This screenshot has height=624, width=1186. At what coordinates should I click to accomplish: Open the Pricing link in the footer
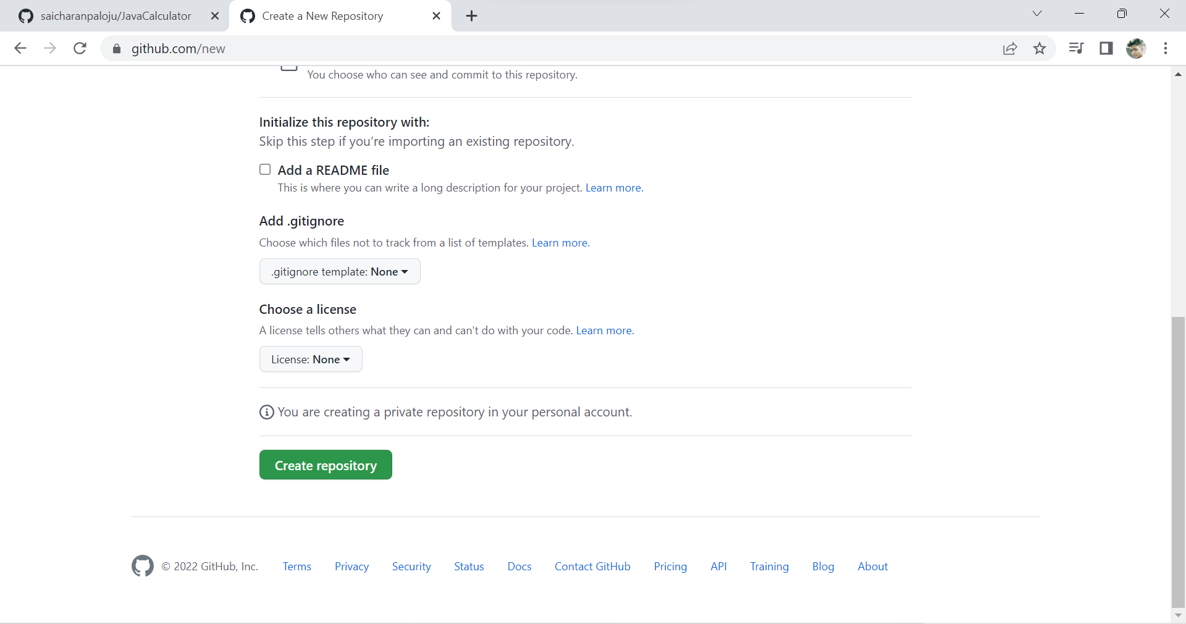pos(670,566)
